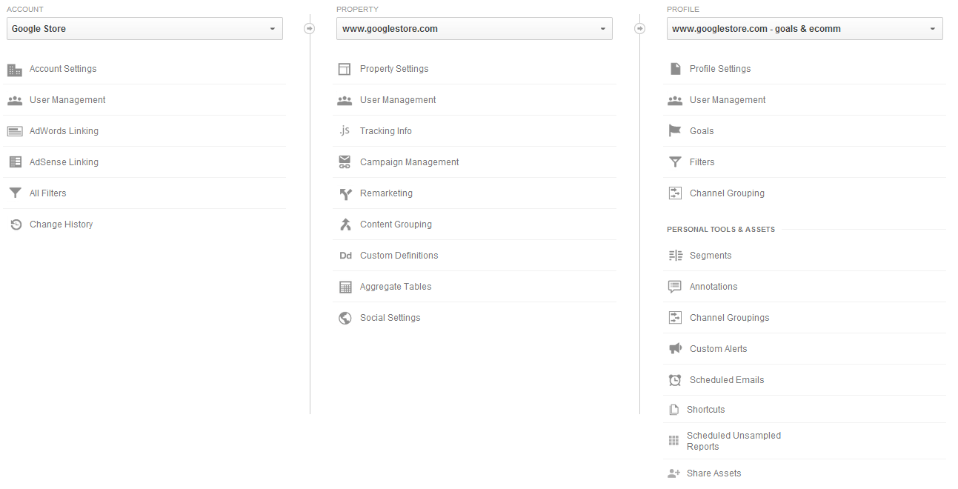The image size is (958, 489).
Task: Open Property Settings
Action: click(x=394, y=69)
